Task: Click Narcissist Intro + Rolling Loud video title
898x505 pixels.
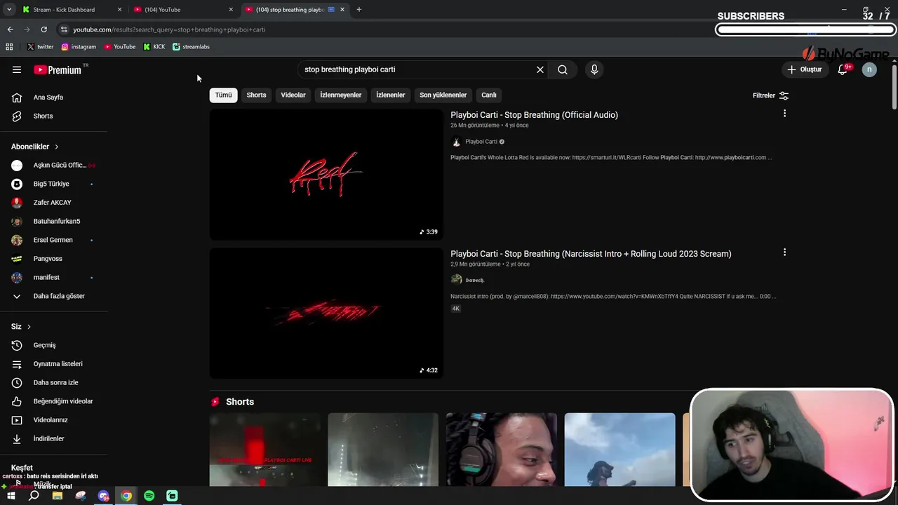Action: point(591,254)
